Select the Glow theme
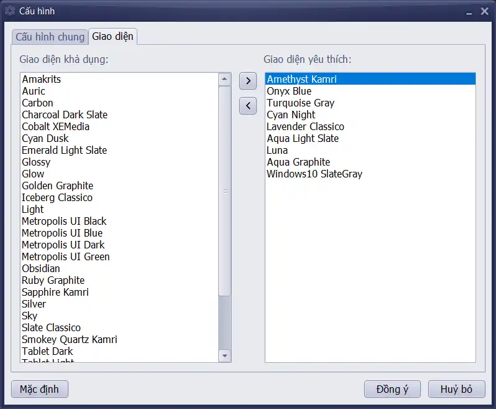 [x=119, y=174]
